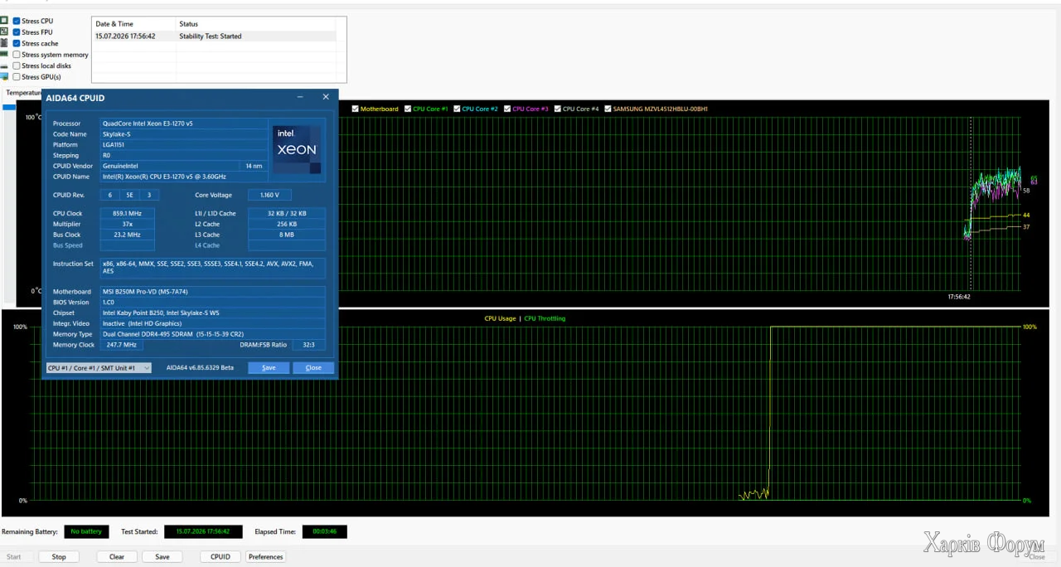Click the Elapsed Time value 00:03:46
The height and width of the screenshot is (567, 1061).
(324, 531)
